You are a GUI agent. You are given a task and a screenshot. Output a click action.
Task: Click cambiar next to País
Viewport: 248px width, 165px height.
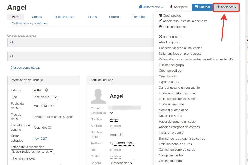(116, 150)
